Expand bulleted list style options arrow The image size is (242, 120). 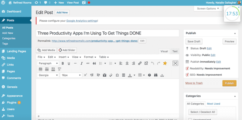(x=105, y=63)
